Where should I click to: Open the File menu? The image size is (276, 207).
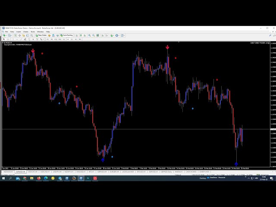(x=6, y=31)
